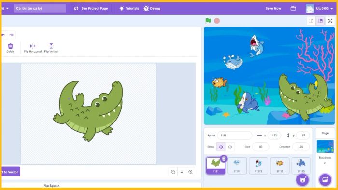The width and height of the screenshot is (338, 190).
Task: Click Convert to Vector button
Action: 11,172
